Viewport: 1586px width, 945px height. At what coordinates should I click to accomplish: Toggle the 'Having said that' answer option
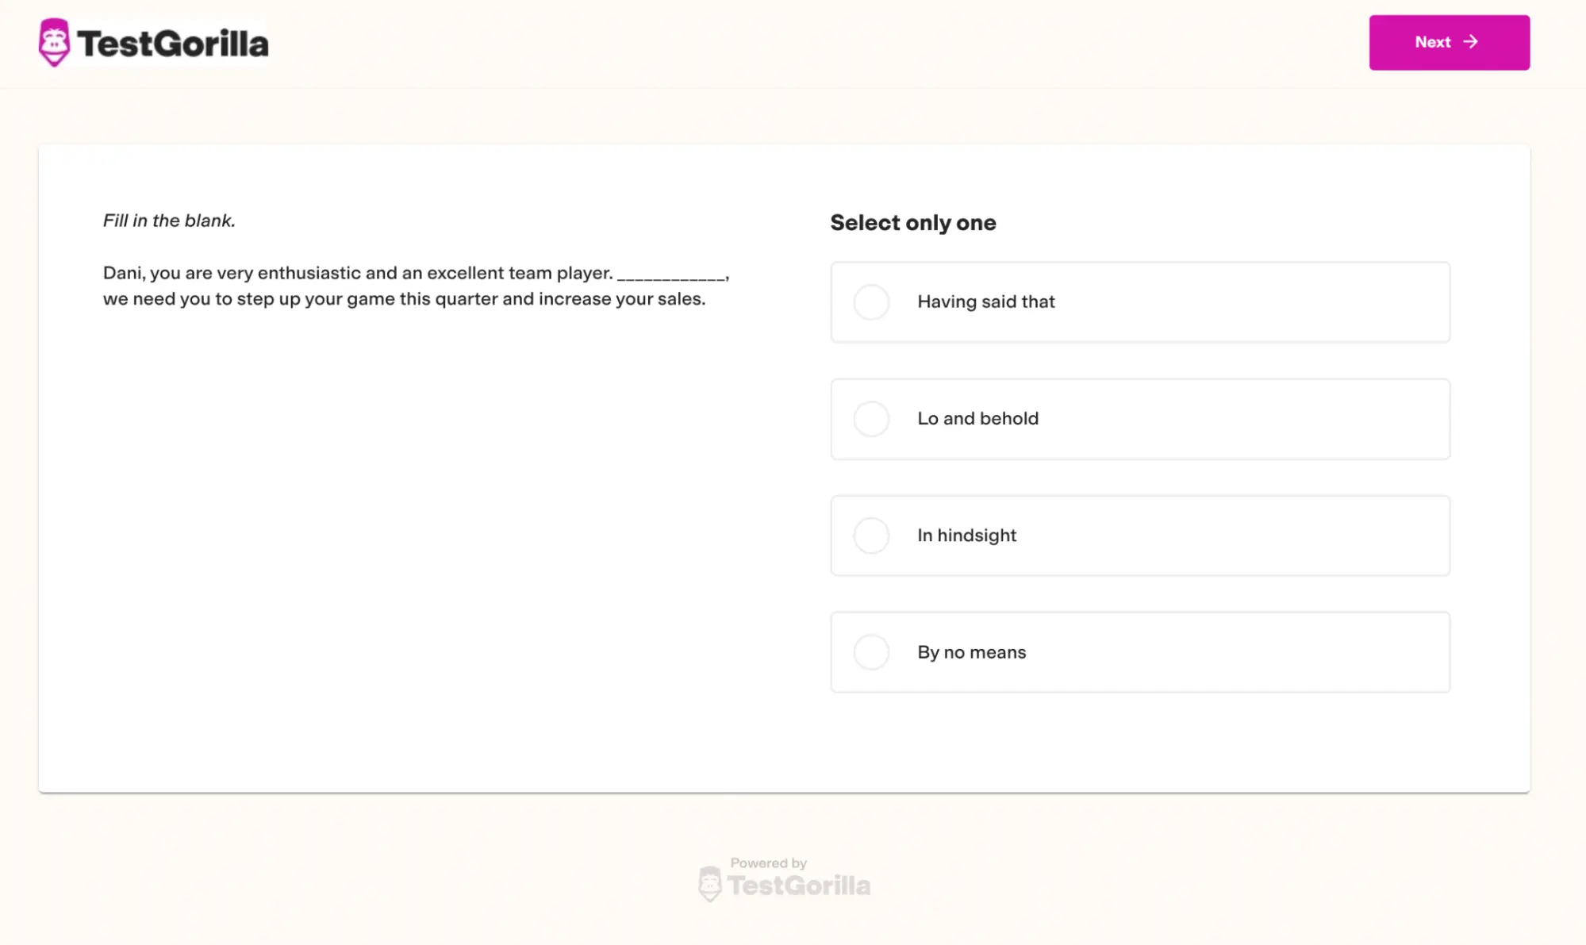click(872, 302)
